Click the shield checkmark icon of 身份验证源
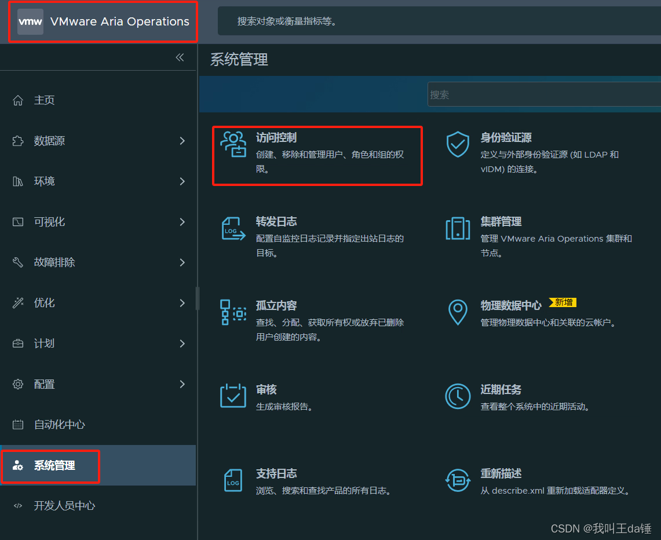Viewport: 661px width, 540px height. (x=458, y=144)
